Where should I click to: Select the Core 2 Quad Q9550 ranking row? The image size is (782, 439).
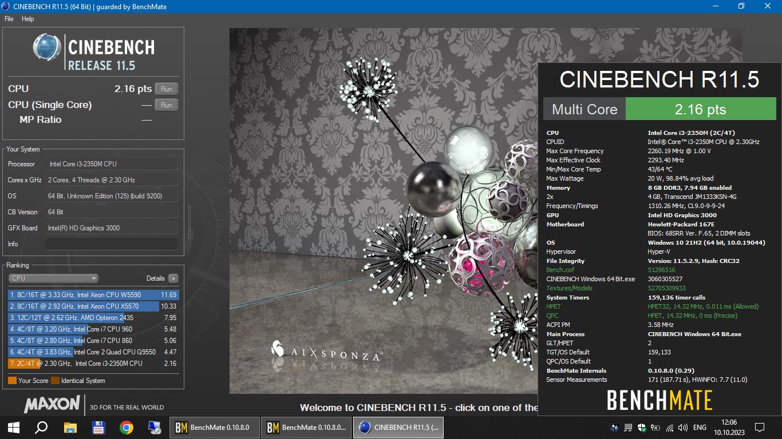tap(93, 352)
